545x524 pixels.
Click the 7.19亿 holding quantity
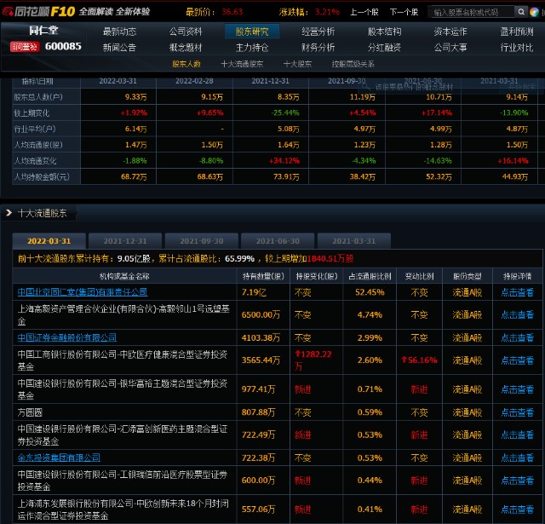click(x=254, y=292)
